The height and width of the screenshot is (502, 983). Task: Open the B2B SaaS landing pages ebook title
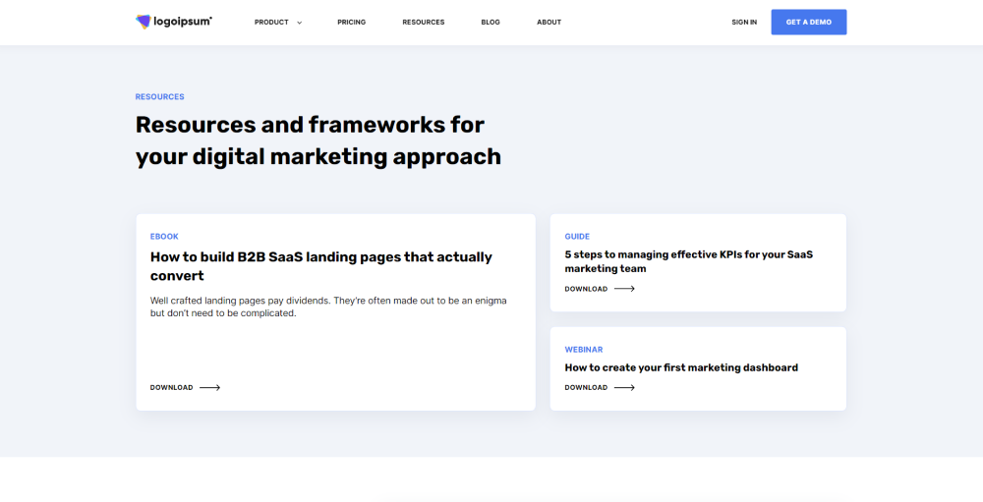point(321,266)
